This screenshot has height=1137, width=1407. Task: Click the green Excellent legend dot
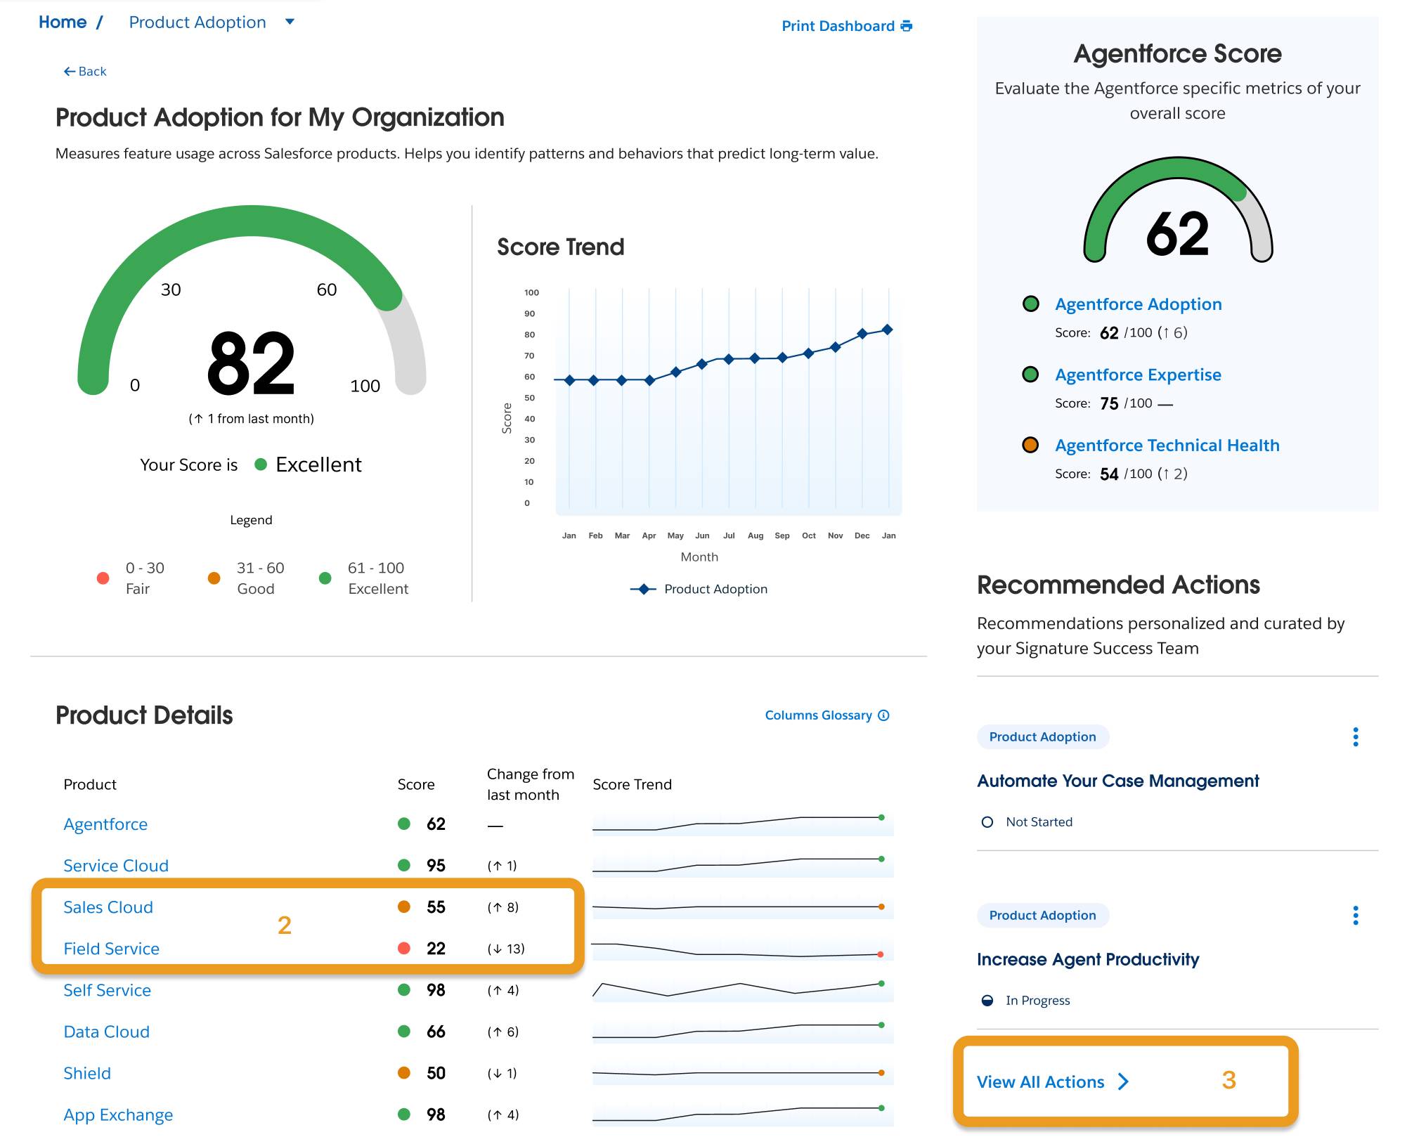tap(325, 578)
